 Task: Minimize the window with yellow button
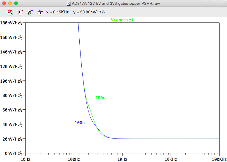10,3
